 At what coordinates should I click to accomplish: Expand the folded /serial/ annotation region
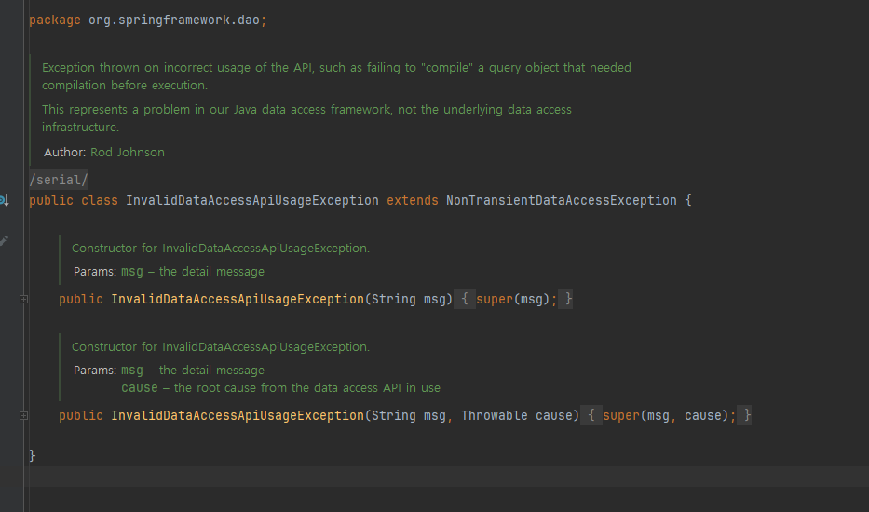58,180
